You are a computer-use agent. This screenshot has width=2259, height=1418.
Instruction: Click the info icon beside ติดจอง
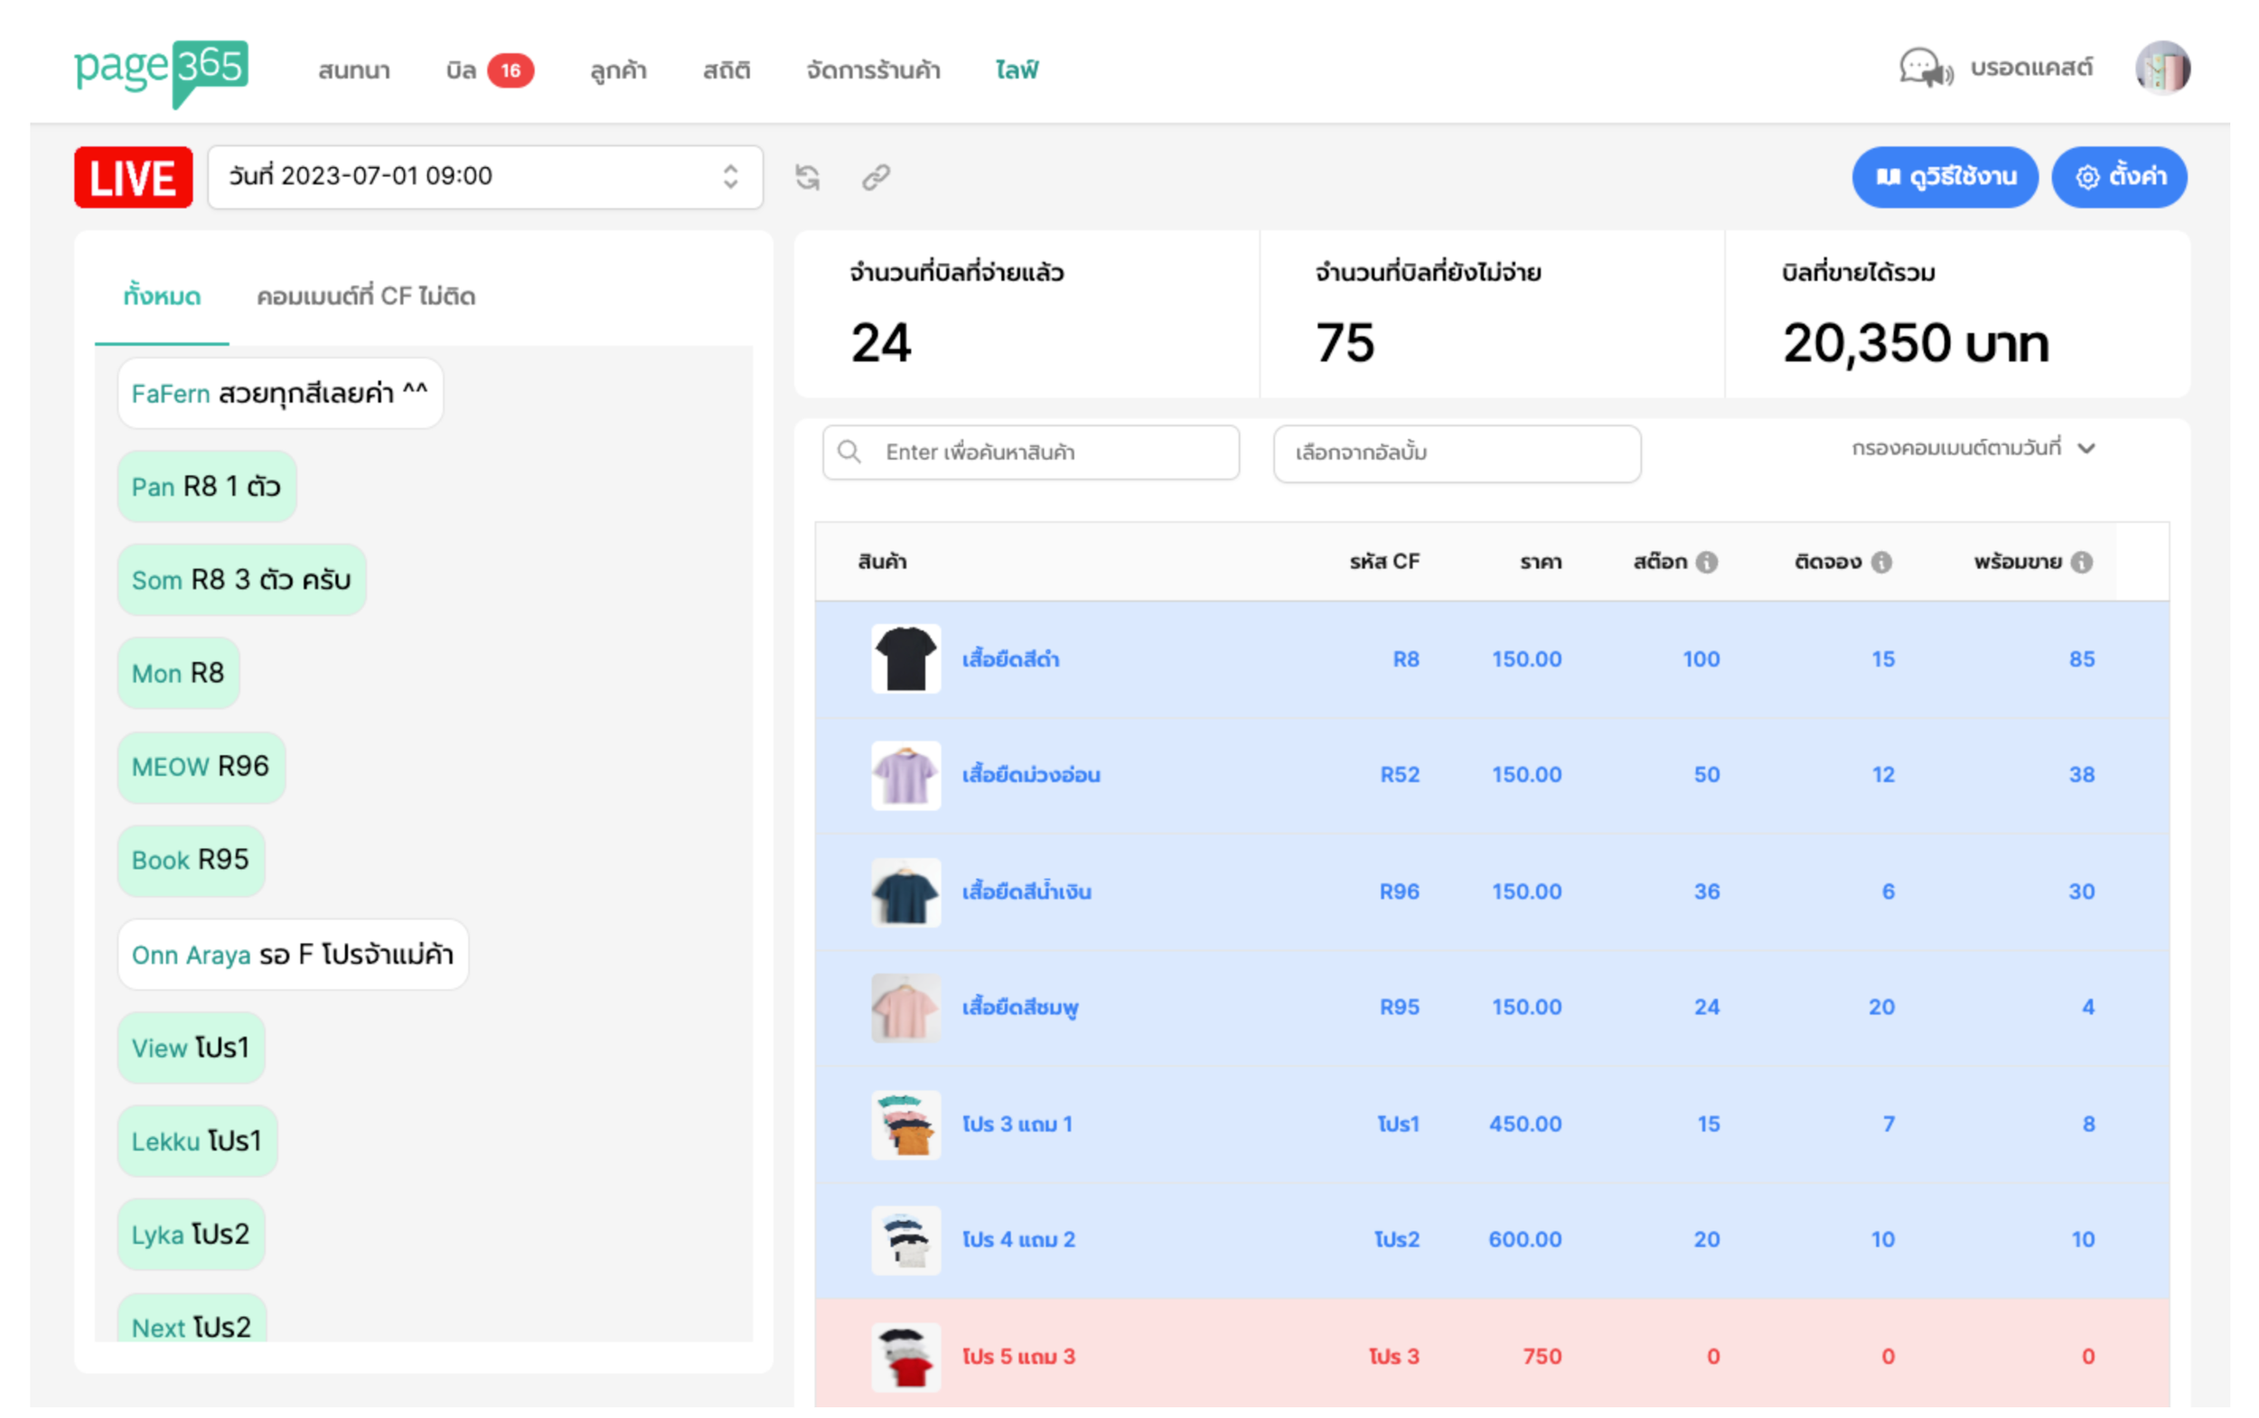[1882, 562]
